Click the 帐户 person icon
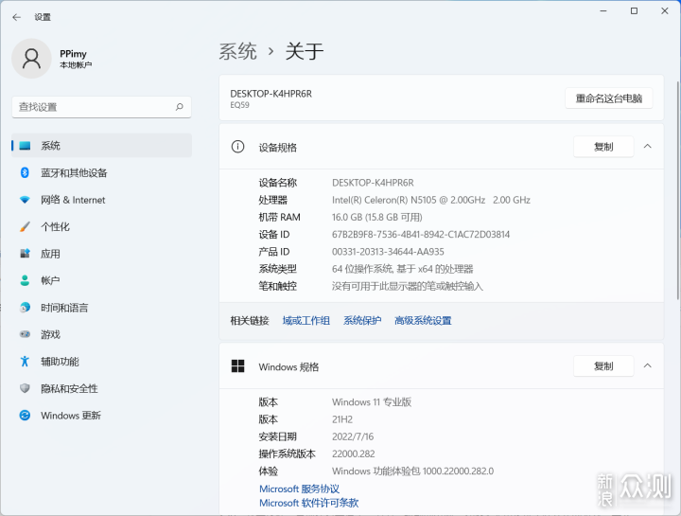Viewport: 681px width, 516px height. [25, 280]
